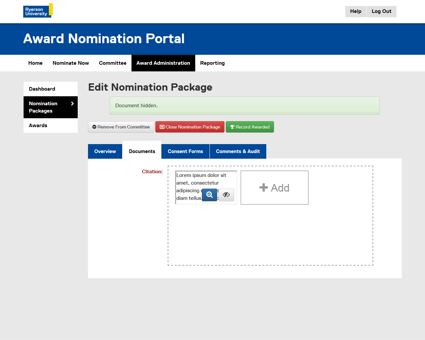Open the Reporting section
Image resolution: width=425 pixels, height=340 pixels.
[x=212, y=63]
